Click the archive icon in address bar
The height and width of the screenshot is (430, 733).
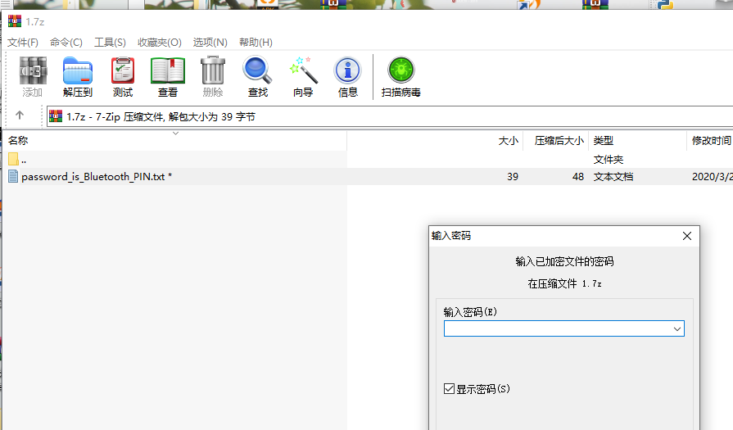[x=56, y=116]
